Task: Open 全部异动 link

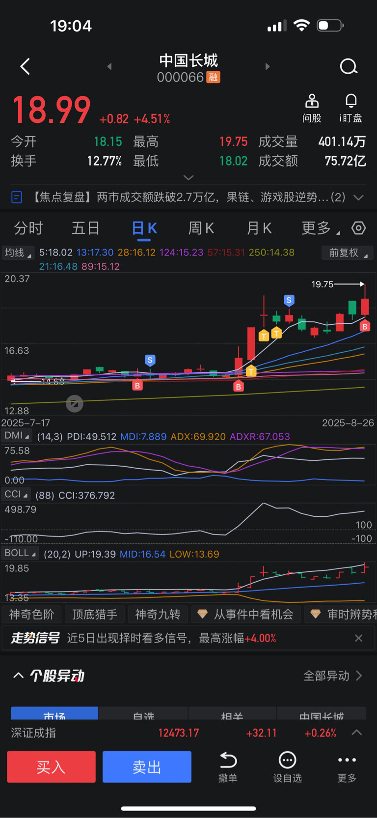Action: click(332, 676)
